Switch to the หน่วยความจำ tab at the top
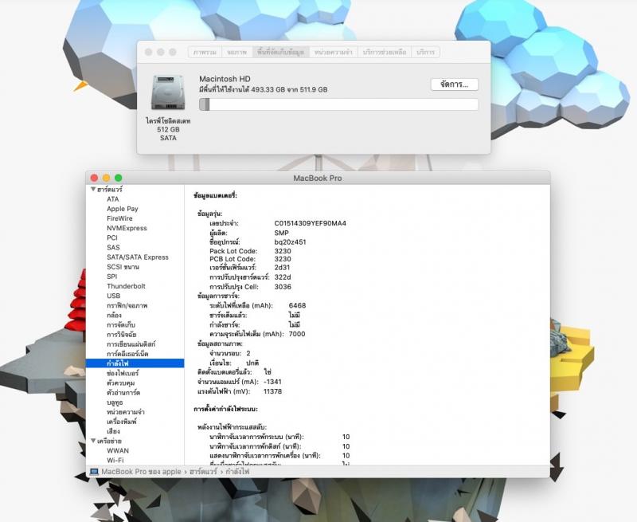This screenshot has height=522, width=637. click(334, 52)
